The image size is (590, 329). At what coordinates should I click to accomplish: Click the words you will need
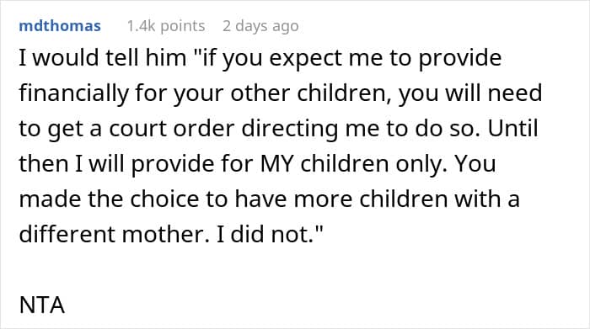[x=470, y=93]
